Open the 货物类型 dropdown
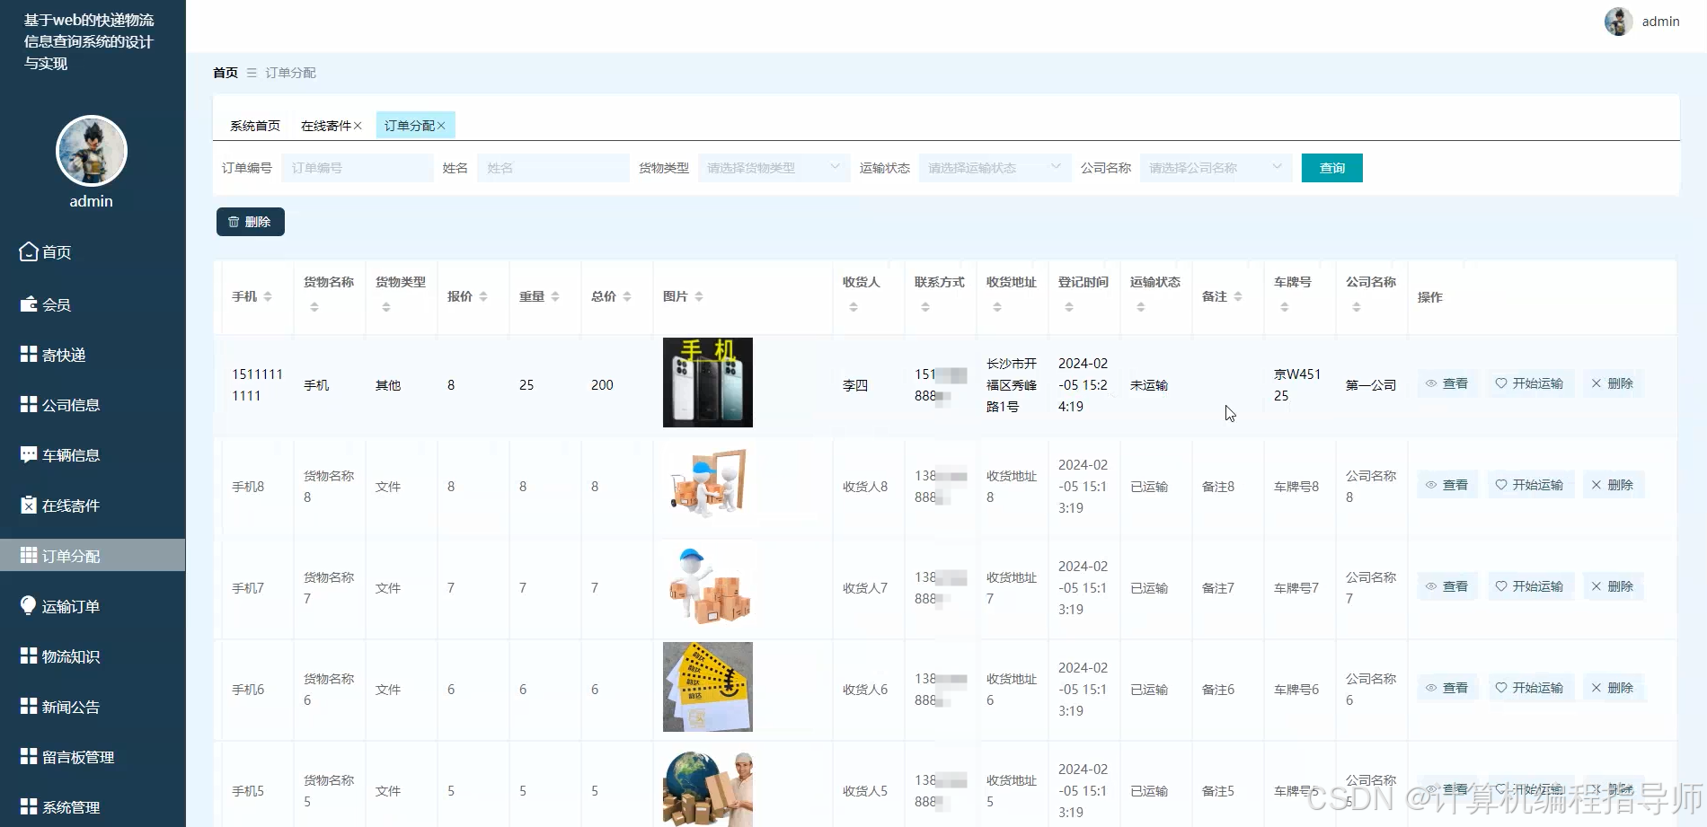The image size is (1707, 827). [774, 168]
